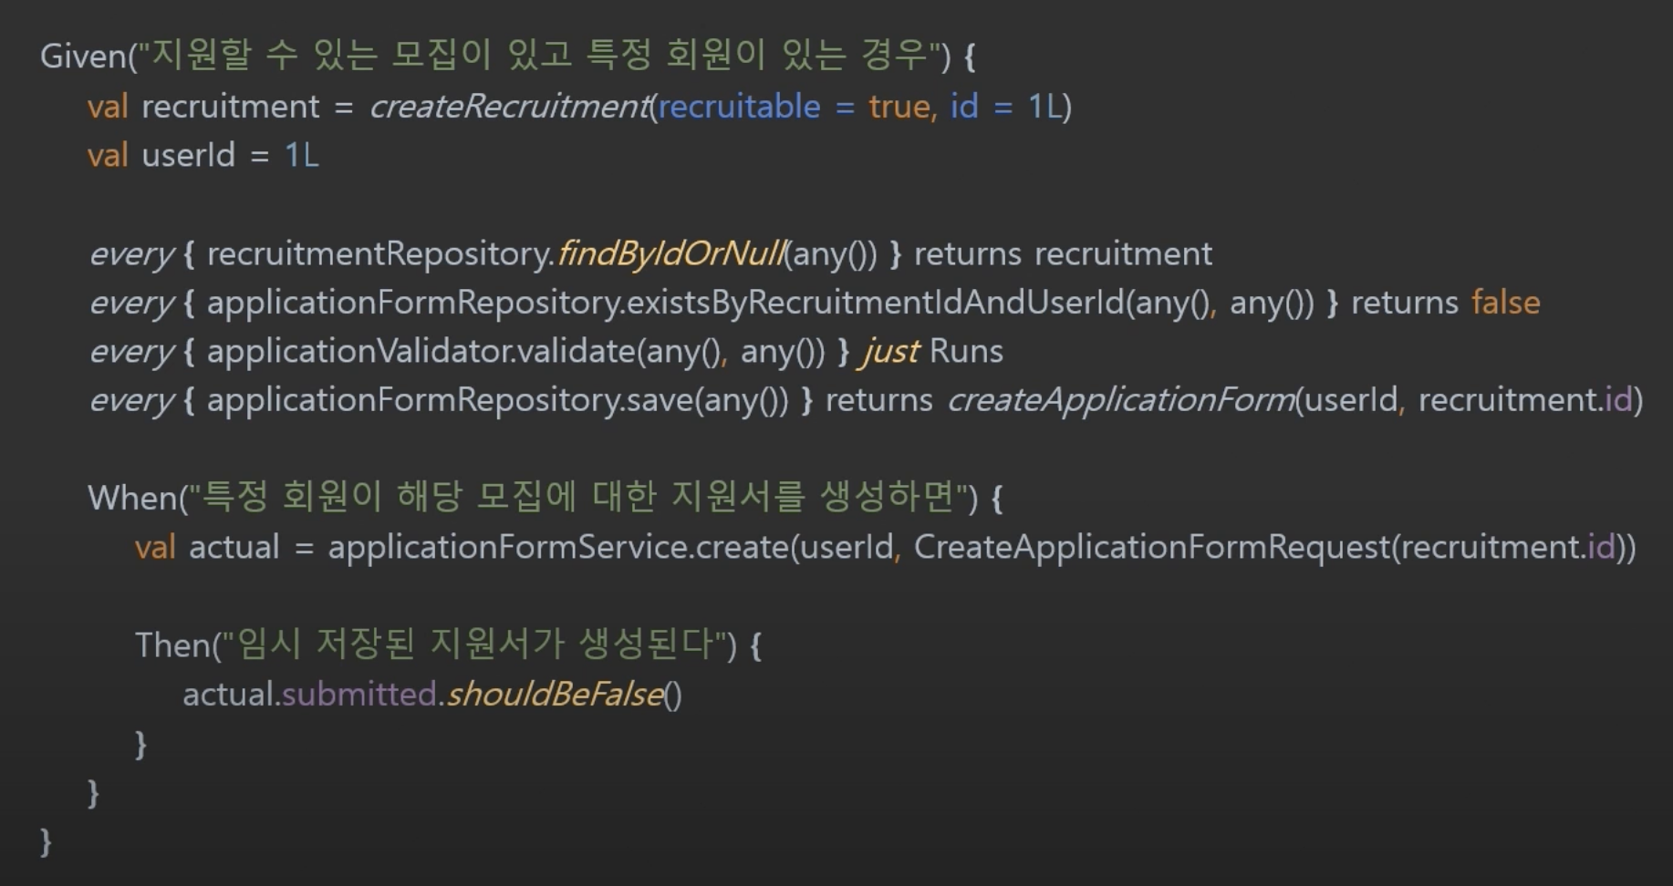Click the recruitable named parameter
This screenshot has height=886, width=1673.
coord(739,107)
